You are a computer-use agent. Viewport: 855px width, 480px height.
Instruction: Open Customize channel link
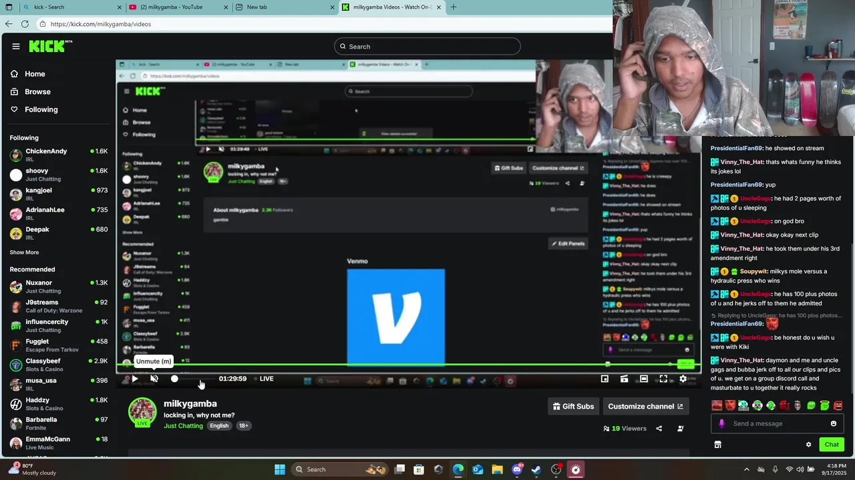point(645,406)
